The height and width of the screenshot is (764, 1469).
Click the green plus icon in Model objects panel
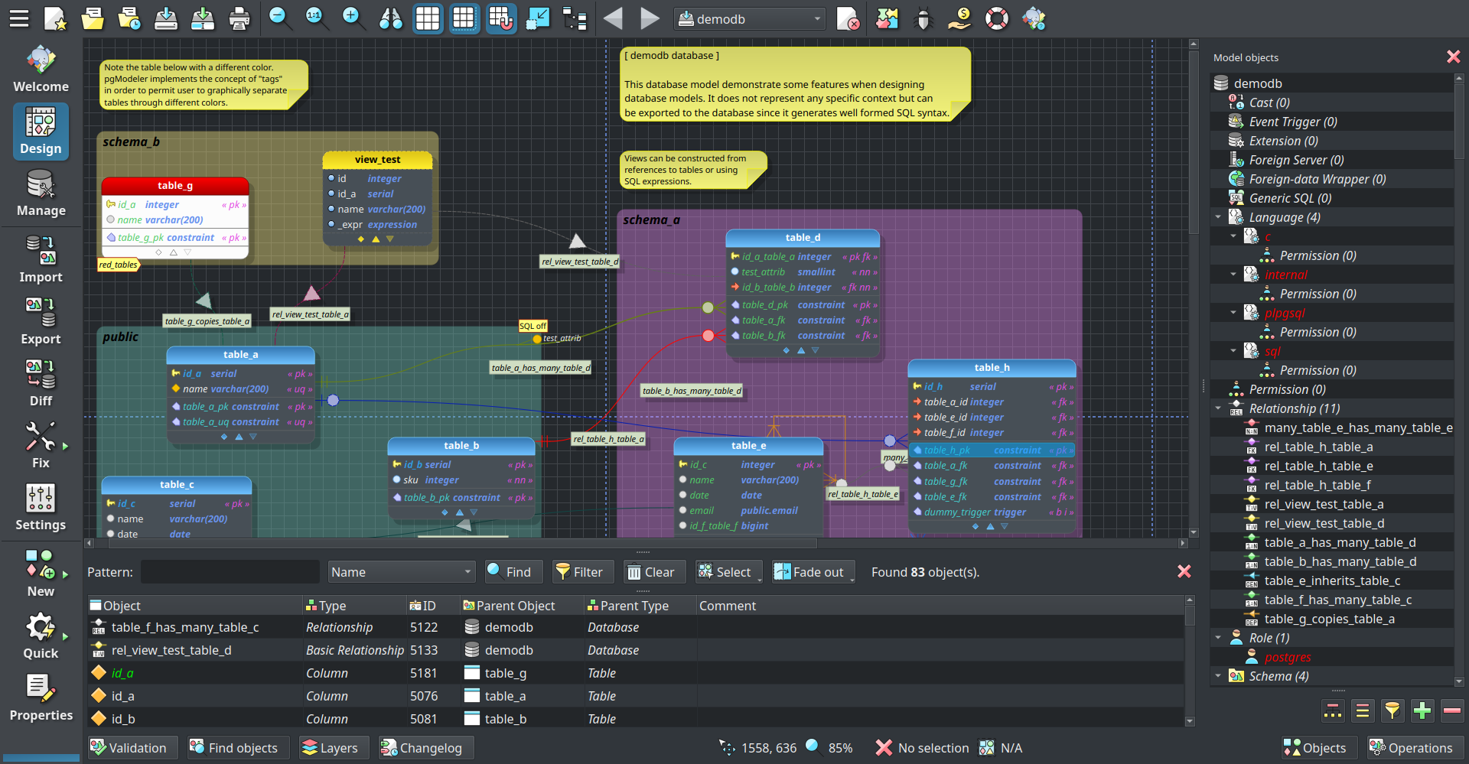point(1422,710)
